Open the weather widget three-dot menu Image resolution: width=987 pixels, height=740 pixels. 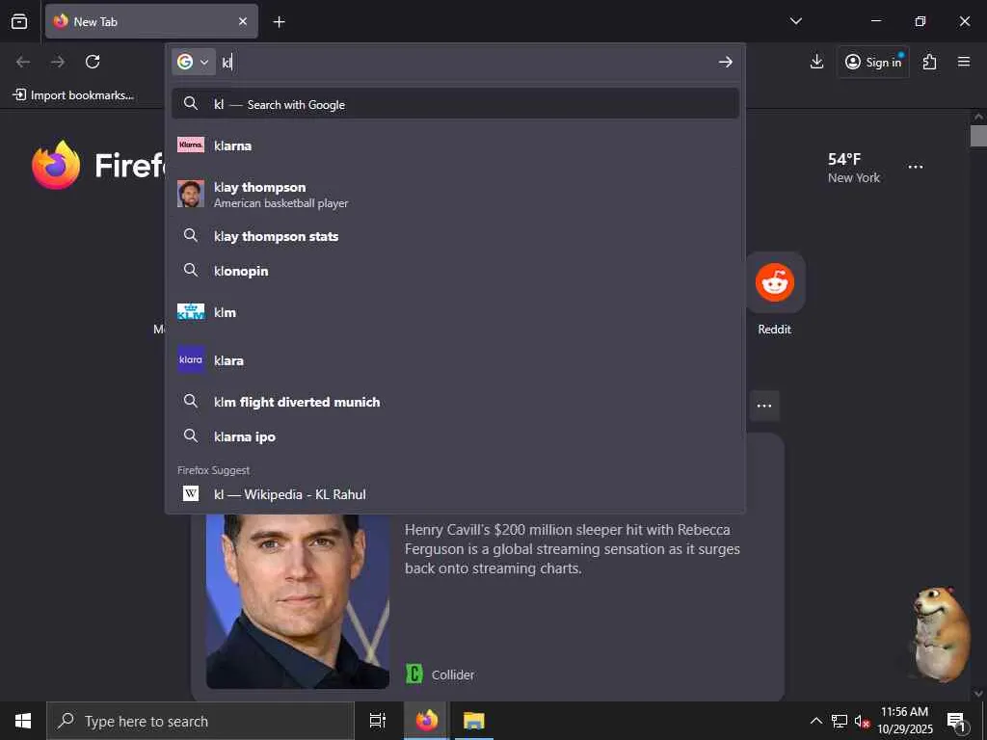pos(916,167)
